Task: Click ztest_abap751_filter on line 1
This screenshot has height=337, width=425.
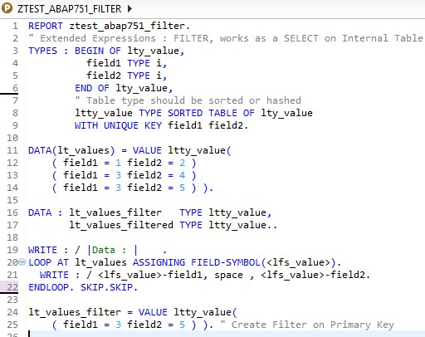Action: [127, 26]
